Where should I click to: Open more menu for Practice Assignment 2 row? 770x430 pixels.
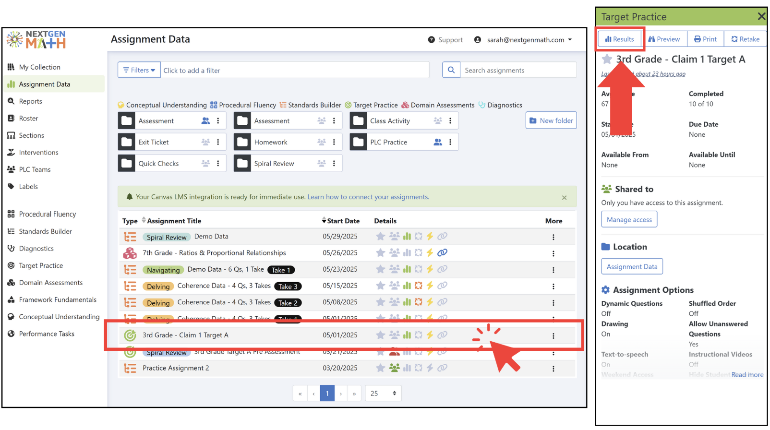point(553,369)
